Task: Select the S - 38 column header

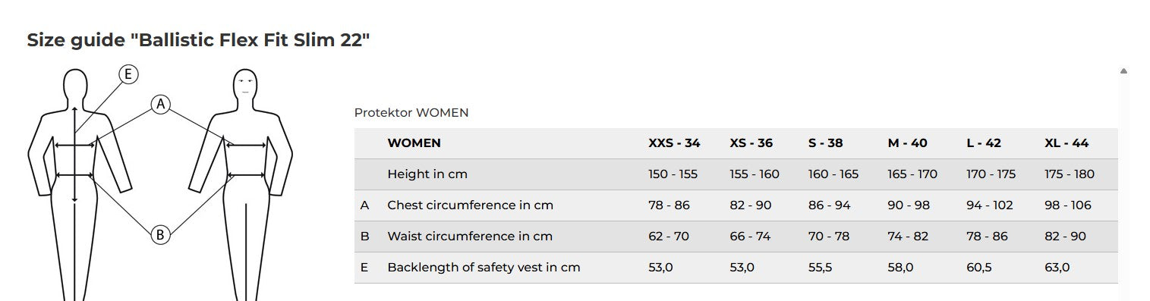Action: point(825,143)
